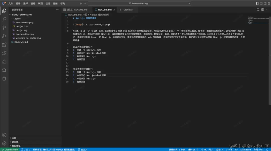Click LF line ending in status bar

click(236, 149)
